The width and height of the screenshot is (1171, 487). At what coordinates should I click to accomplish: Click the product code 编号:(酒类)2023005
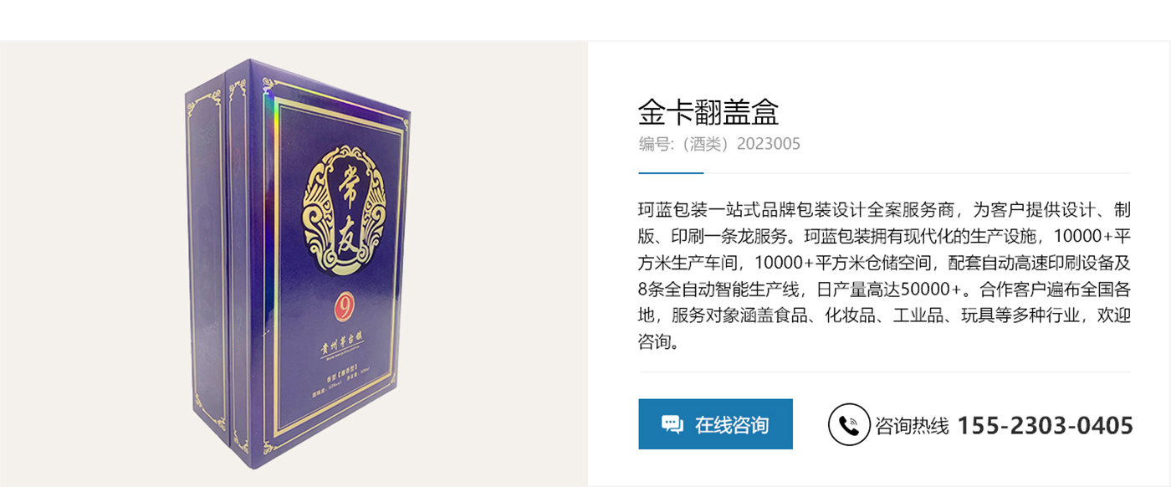point(719,144)
